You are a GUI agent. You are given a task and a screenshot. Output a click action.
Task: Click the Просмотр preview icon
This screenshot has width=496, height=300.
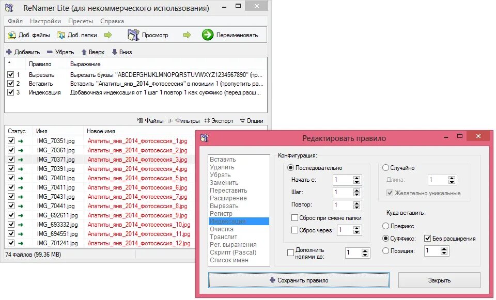[133, 35]
